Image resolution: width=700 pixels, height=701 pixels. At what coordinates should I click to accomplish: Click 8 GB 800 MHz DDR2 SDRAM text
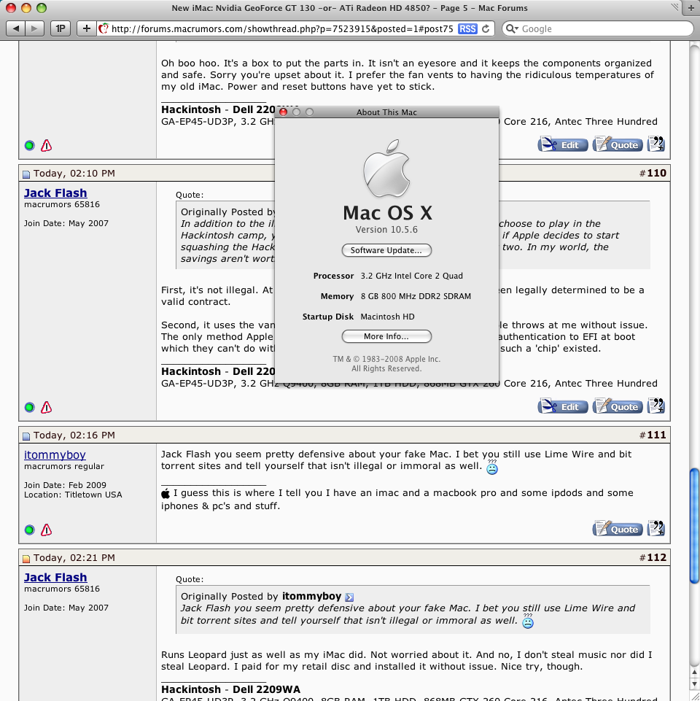coord(416,296)
